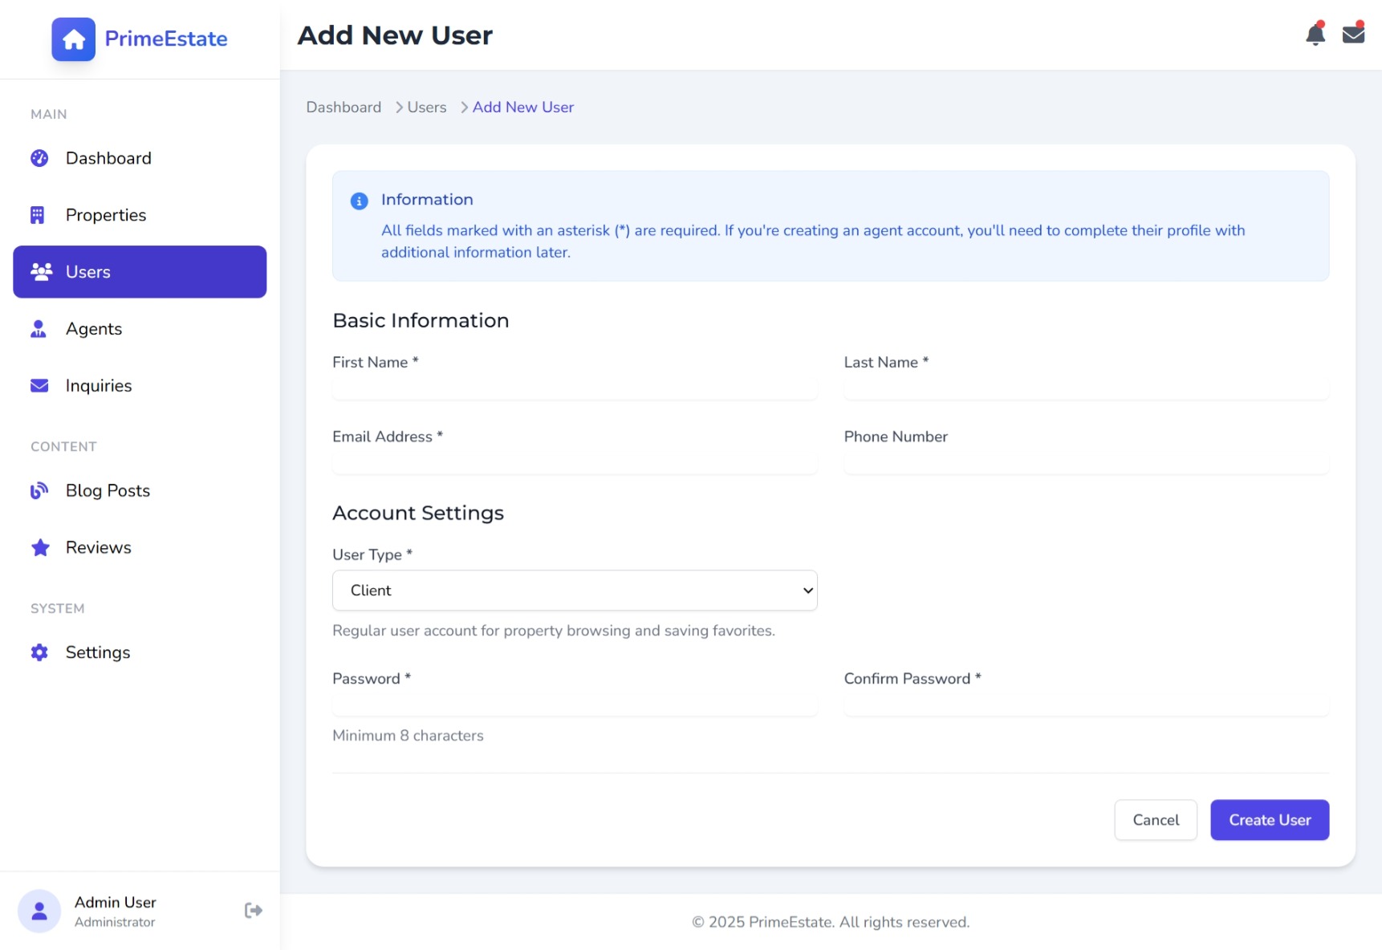Click the logout icon beside Admin User
1382x950 pixels.
coord(253,910)
